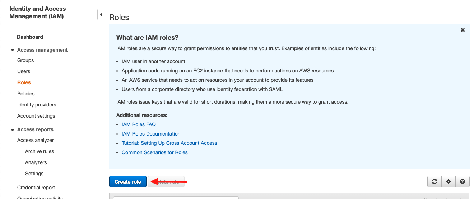This screenshot has height=199, width=474.
Task: Open the Access analyzer page
Action: (x=35, y=140)
